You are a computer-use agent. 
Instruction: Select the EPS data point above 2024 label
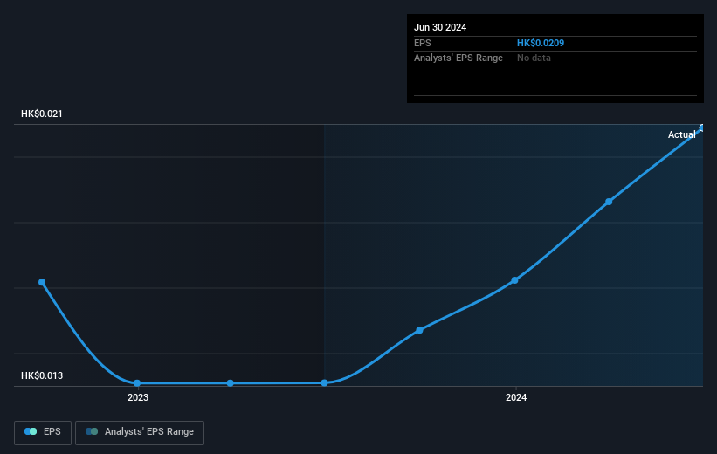(x=515, y=280)
